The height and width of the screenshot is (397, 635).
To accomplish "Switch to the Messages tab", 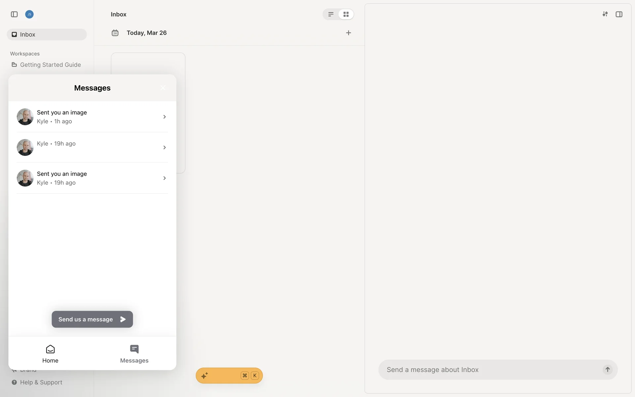I will click(134, 354).
